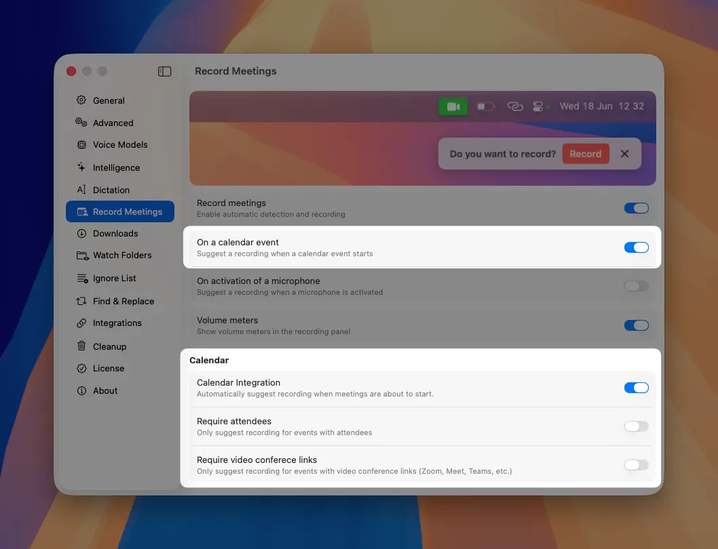Go to Watch Folders settings
The height and width of the screenshot is (549, 718).
[120, 256]
